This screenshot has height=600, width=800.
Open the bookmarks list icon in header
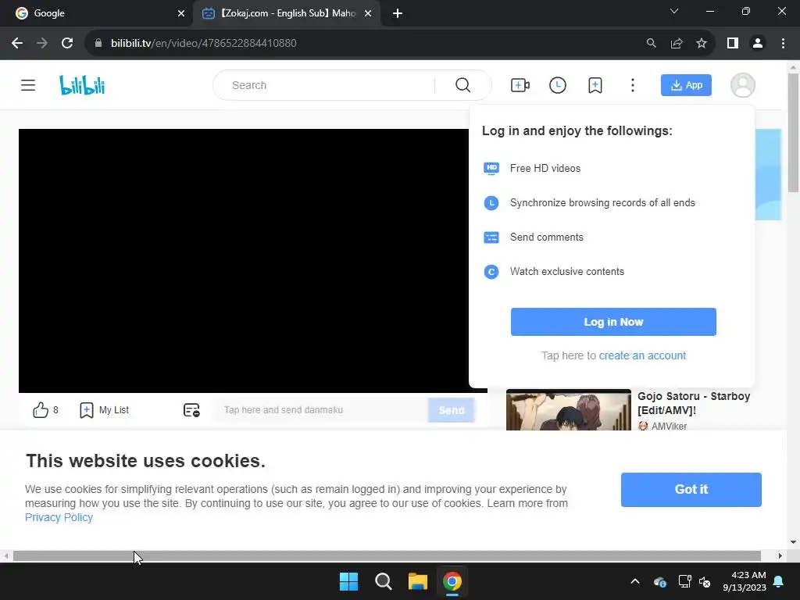click(595, 85)
